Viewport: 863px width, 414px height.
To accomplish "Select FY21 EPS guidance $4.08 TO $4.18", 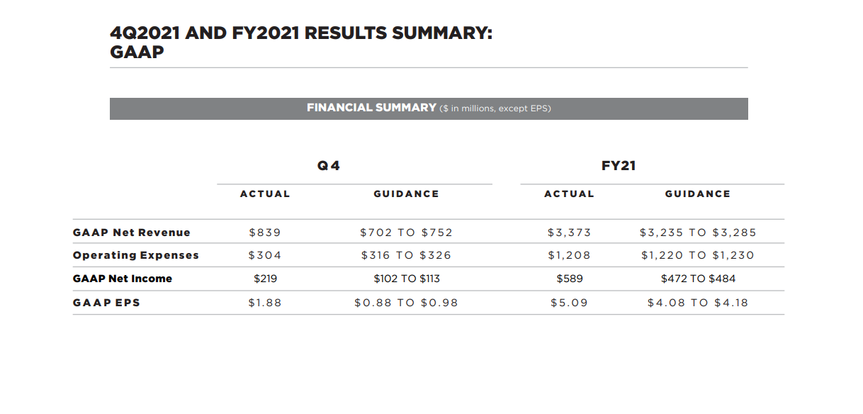I will click(x=698, y=303).
